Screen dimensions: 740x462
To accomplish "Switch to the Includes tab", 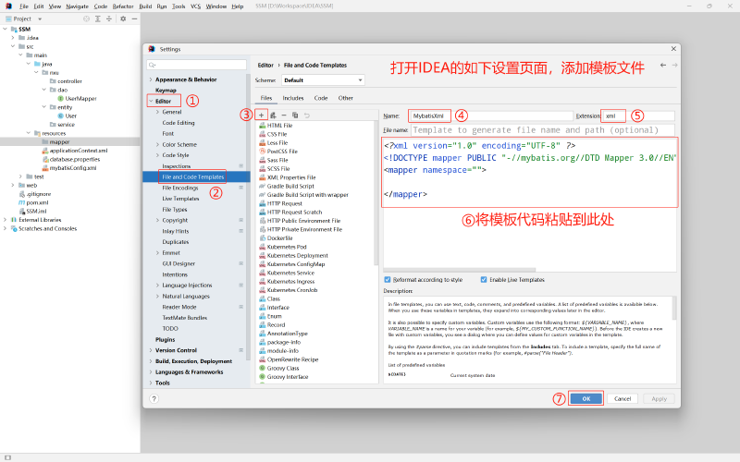I will pyautogui.click(x=293, y=98).
